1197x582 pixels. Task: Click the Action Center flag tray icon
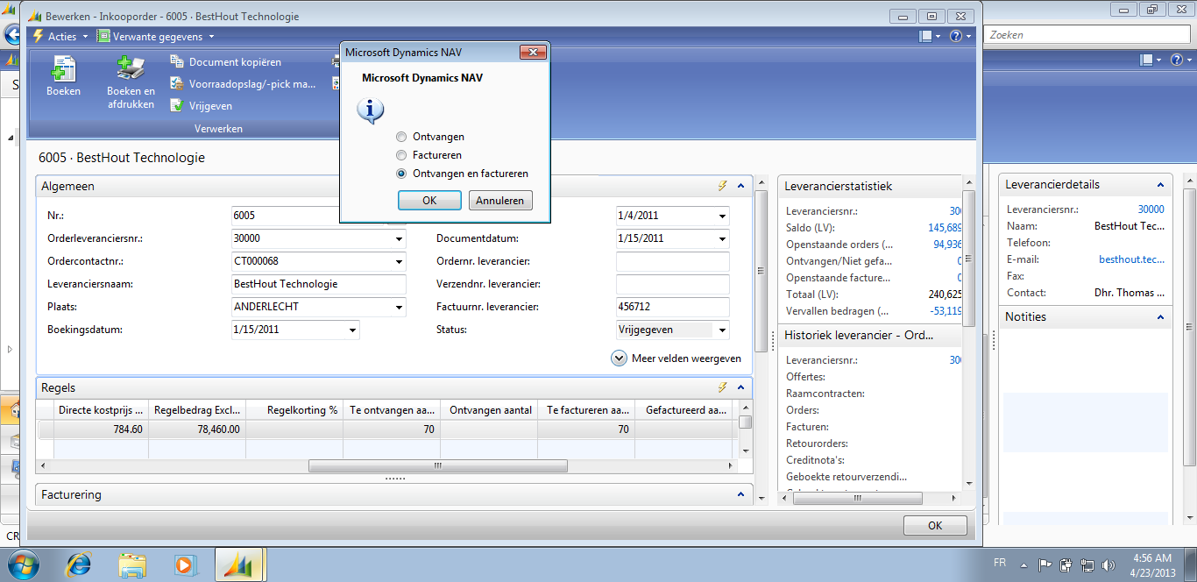point(1045,565)
